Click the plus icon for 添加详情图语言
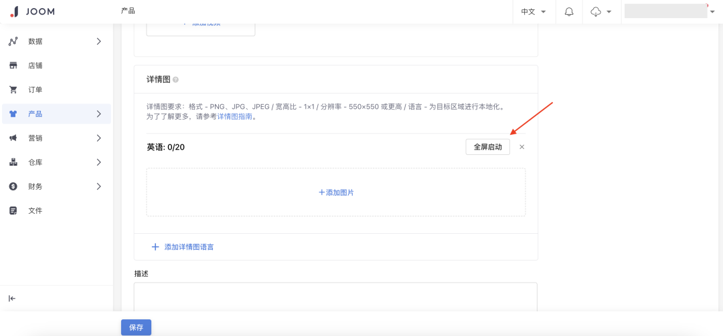This screenshot has height=336, width=723. (155, 247)
